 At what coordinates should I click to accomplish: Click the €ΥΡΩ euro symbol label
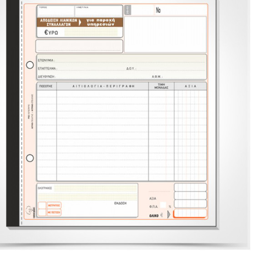(x=51, y=32)
